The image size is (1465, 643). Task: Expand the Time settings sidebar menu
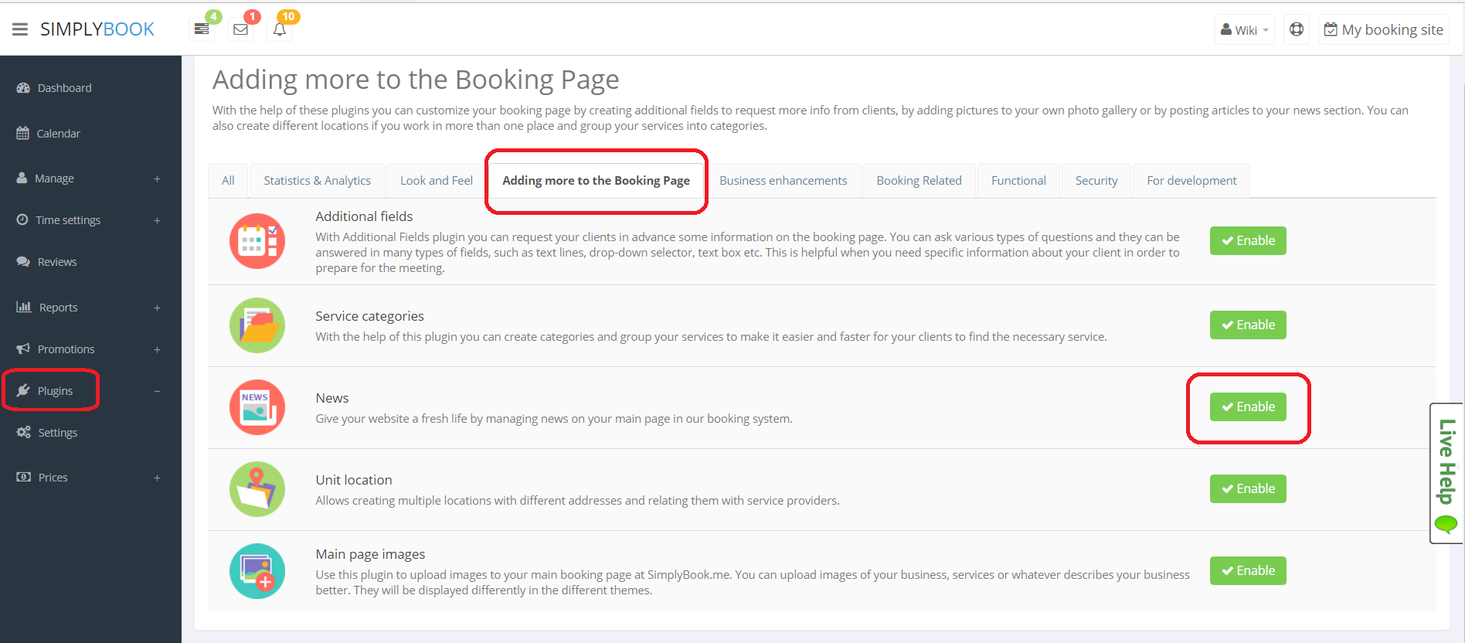click(157, 220)
